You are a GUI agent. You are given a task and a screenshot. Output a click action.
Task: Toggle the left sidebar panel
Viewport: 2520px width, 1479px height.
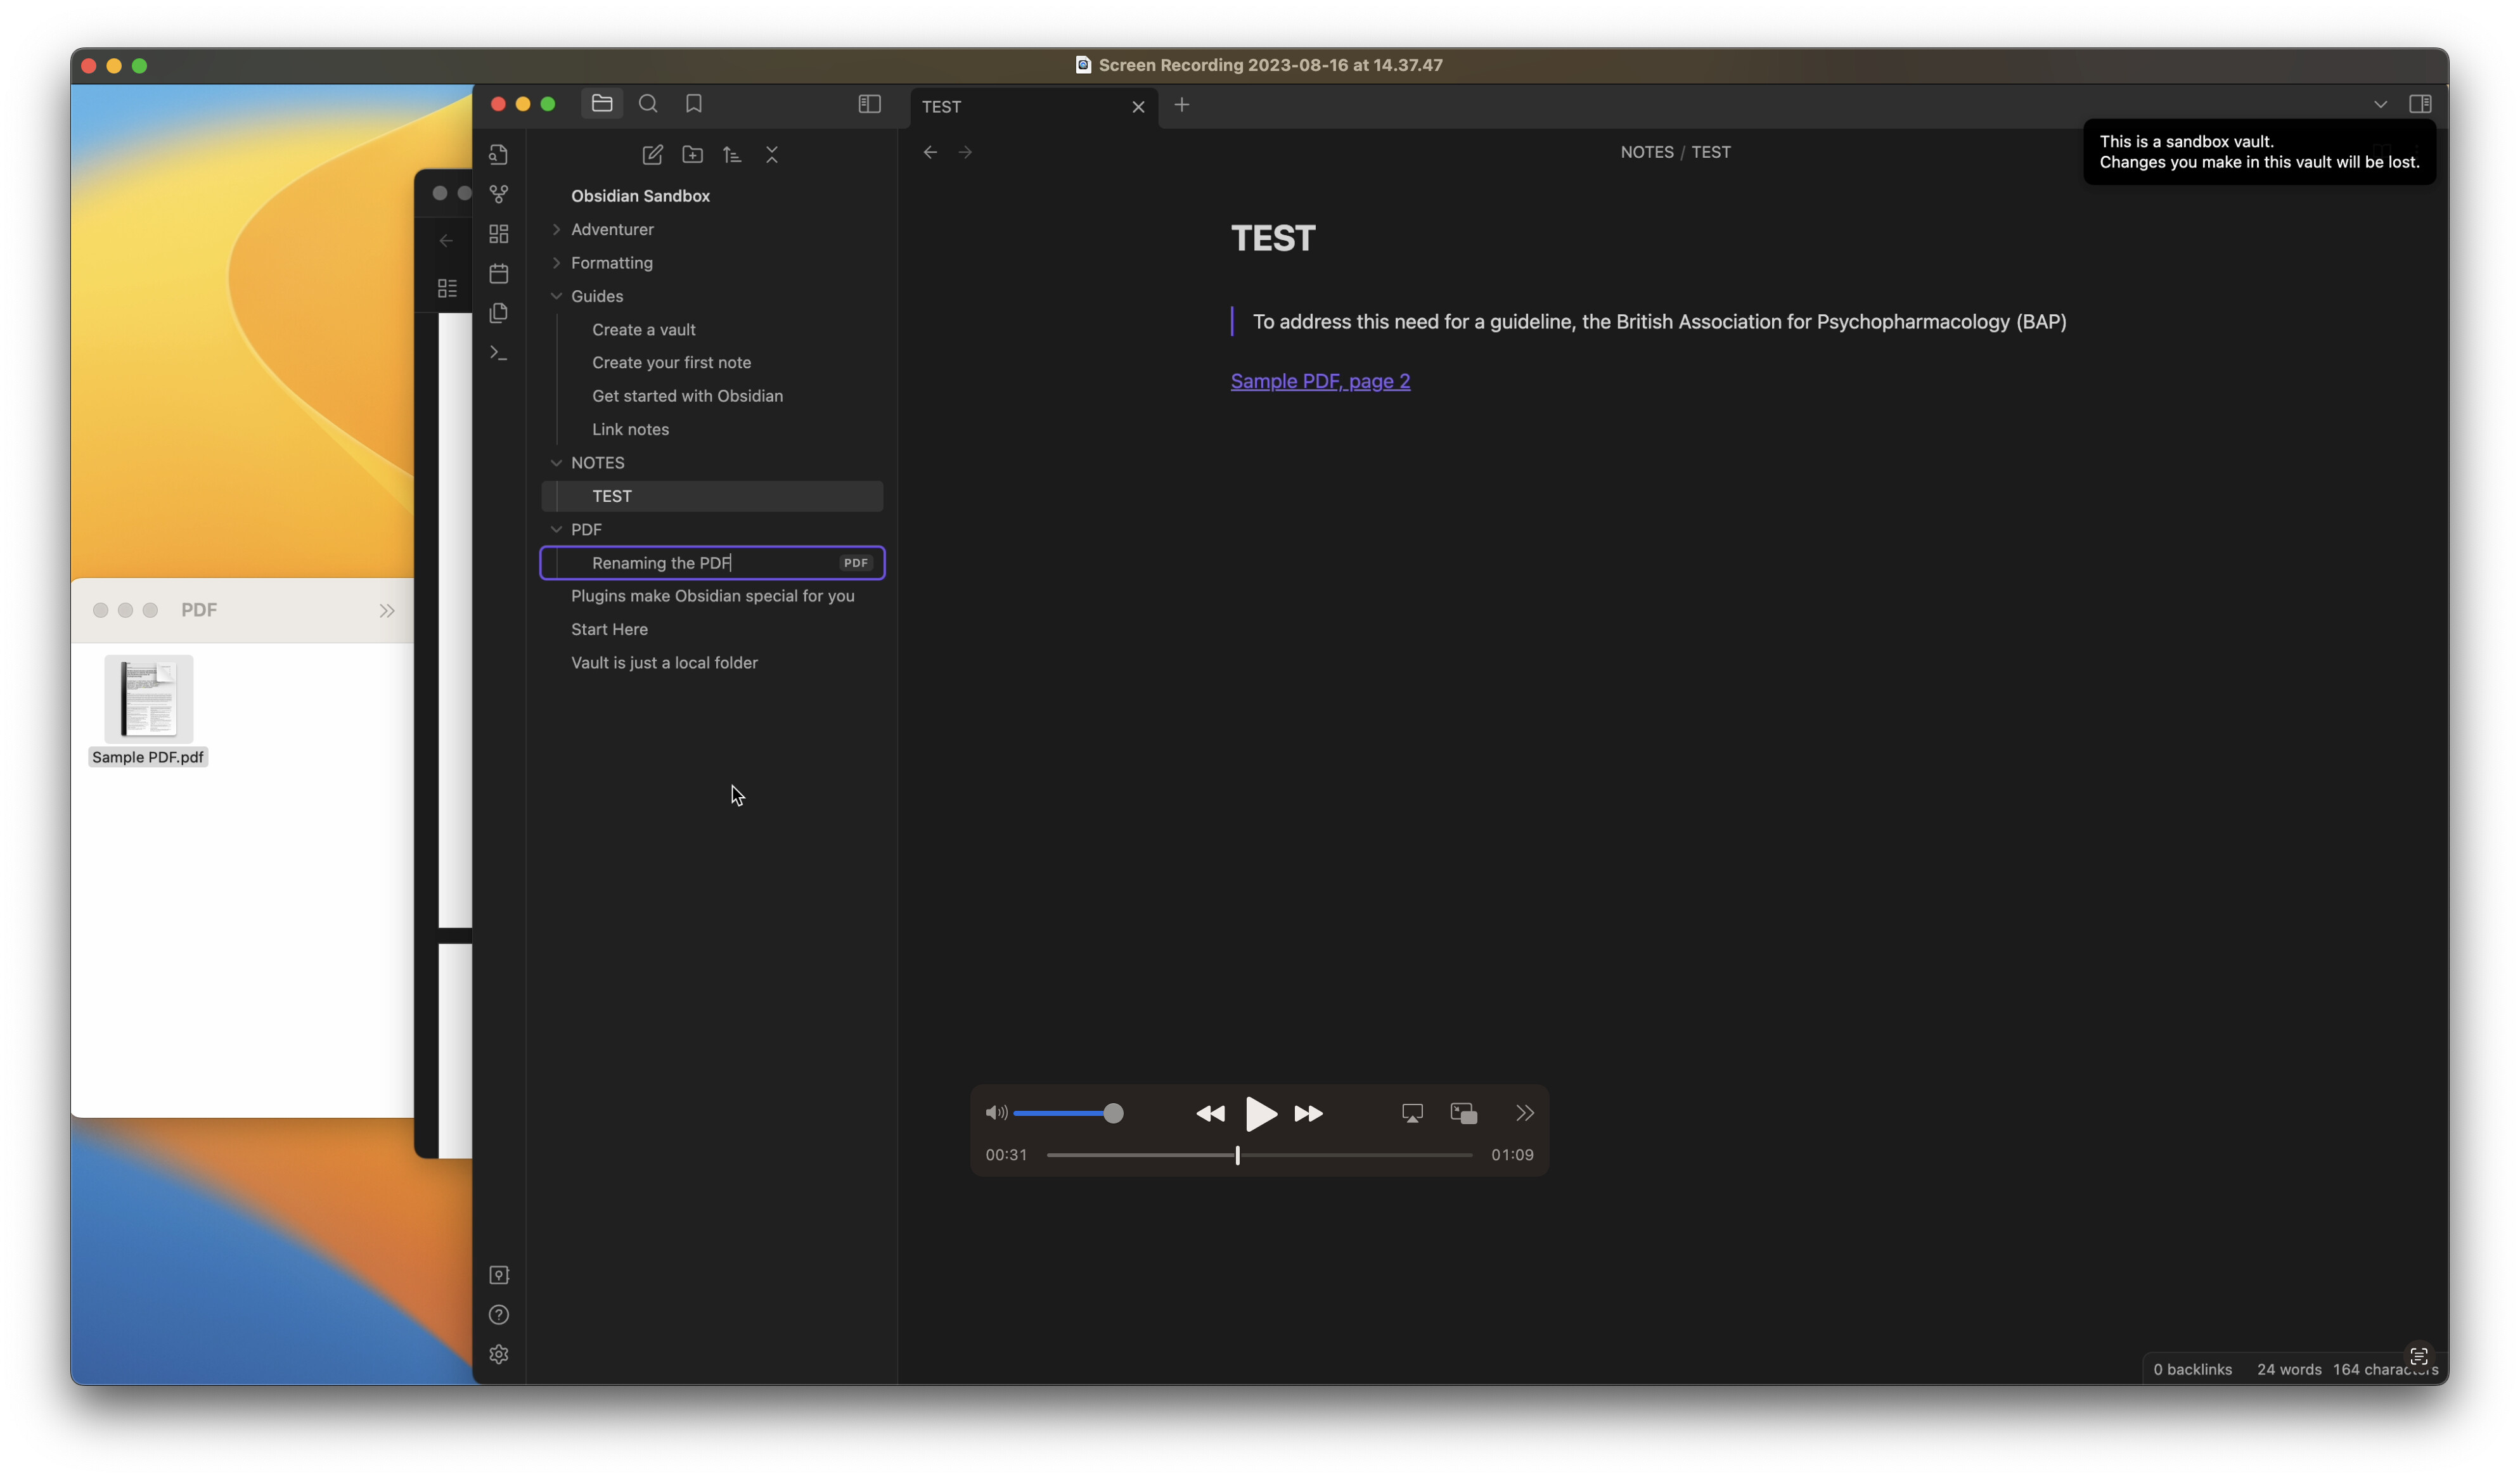870,104
